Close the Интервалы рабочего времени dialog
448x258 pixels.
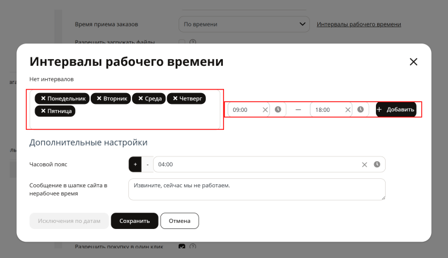413,62
